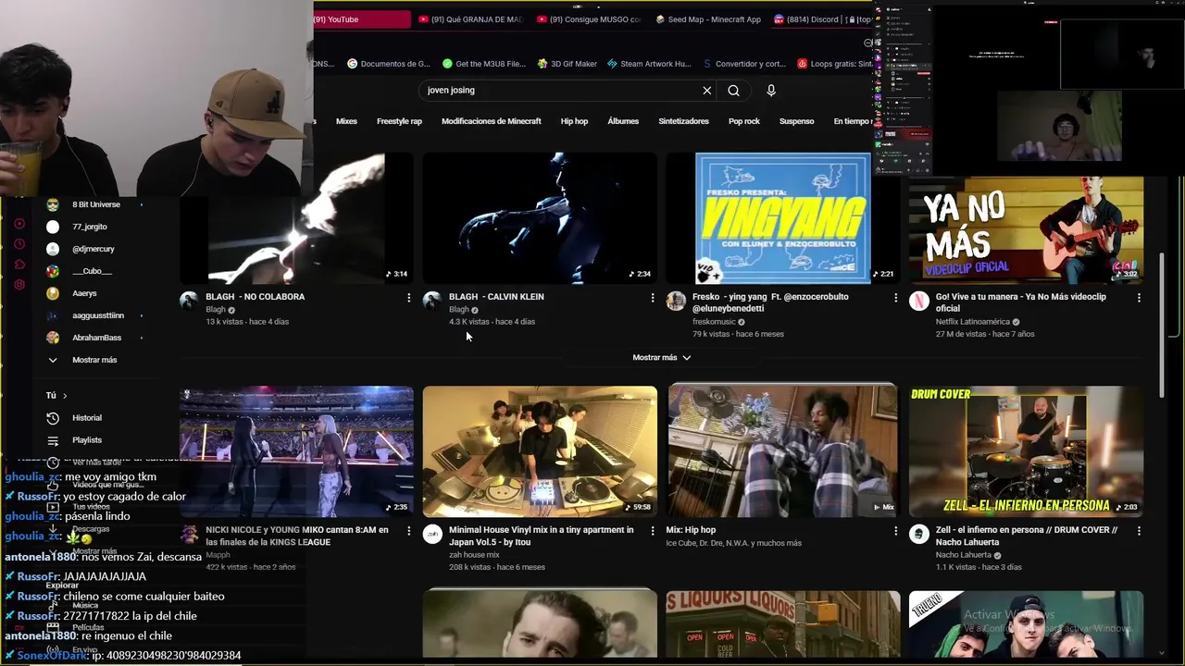Select the 'Suspenso' filter chip
The height and width of the screenshot is (666, 1185).
coord(796,121)
